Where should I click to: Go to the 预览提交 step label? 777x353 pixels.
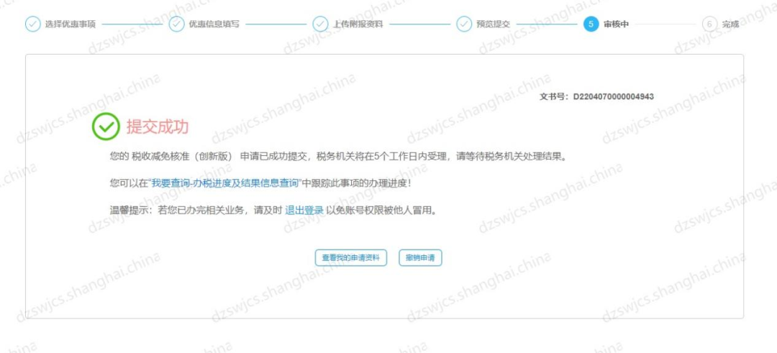493,24
